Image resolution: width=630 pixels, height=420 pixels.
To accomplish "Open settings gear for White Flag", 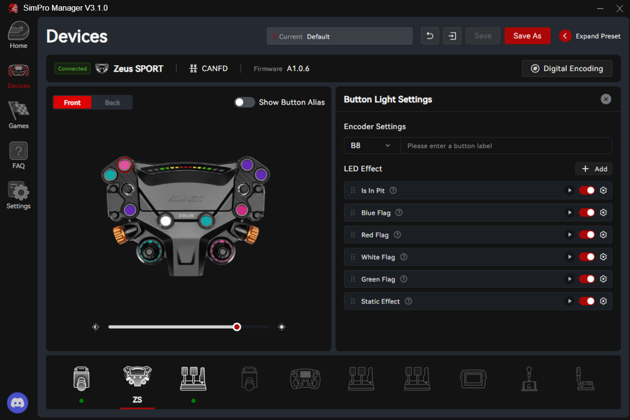I will [x=603, y=257].
